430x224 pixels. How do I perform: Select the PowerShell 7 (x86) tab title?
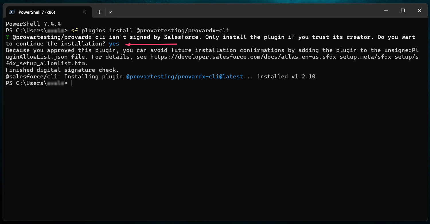coord(37,12)
